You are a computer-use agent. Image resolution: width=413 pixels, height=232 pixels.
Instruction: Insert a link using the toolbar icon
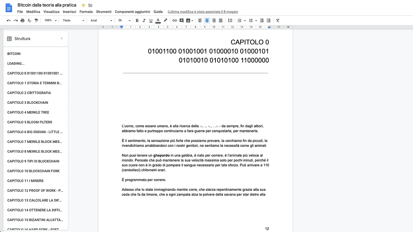pyautogui.click(x=174, y=20)
